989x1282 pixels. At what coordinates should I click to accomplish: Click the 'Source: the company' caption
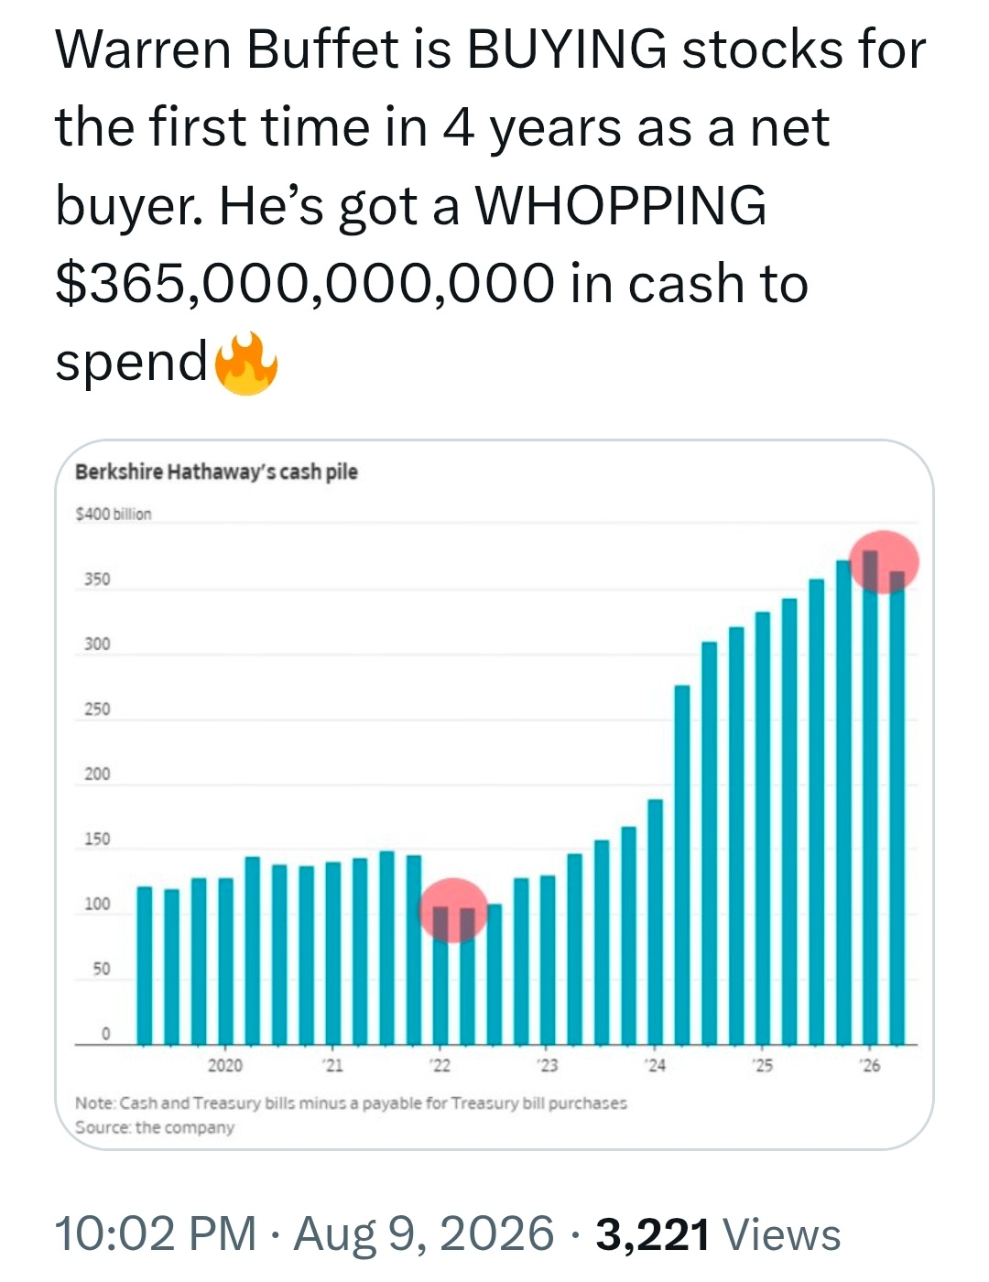coord(155,1127)
